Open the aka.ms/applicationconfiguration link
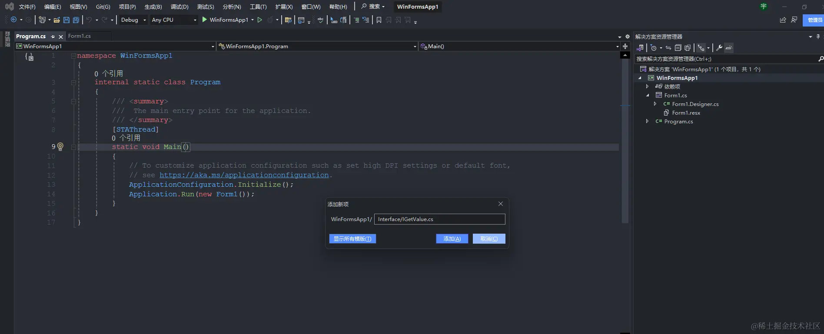Image resolution: width=824 pixels, height=334 pixels. [244, 175]
